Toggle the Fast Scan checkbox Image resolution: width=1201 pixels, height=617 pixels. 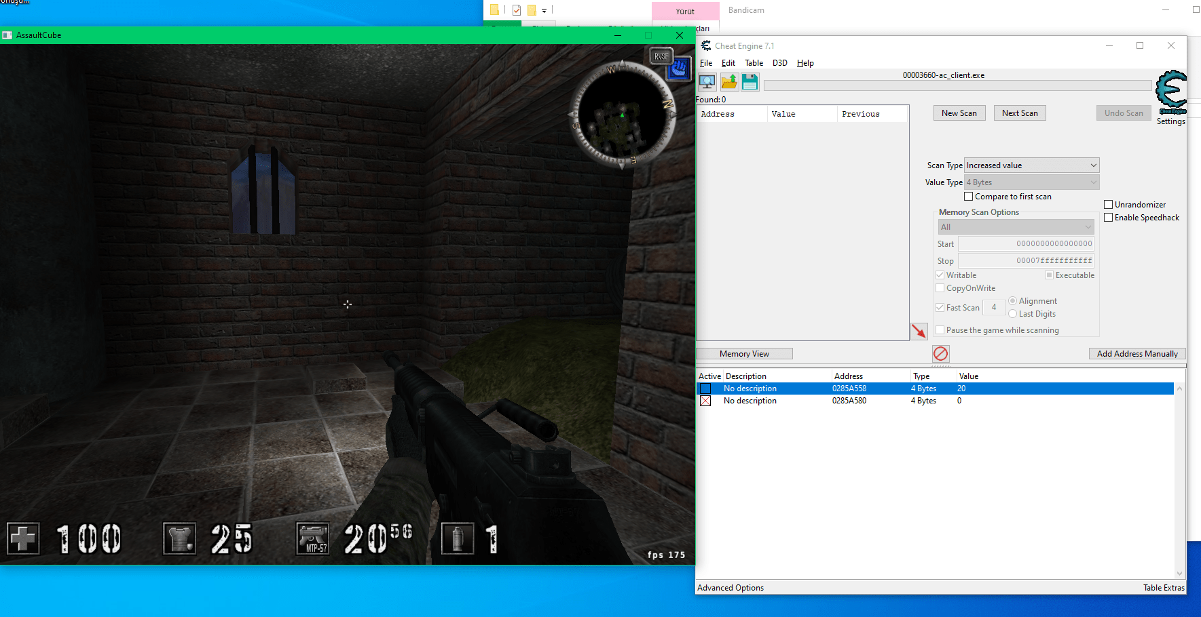(940, 308)
